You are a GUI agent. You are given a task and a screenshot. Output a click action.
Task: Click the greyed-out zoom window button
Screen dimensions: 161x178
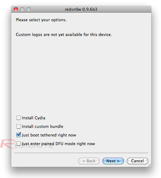(28, 9)
